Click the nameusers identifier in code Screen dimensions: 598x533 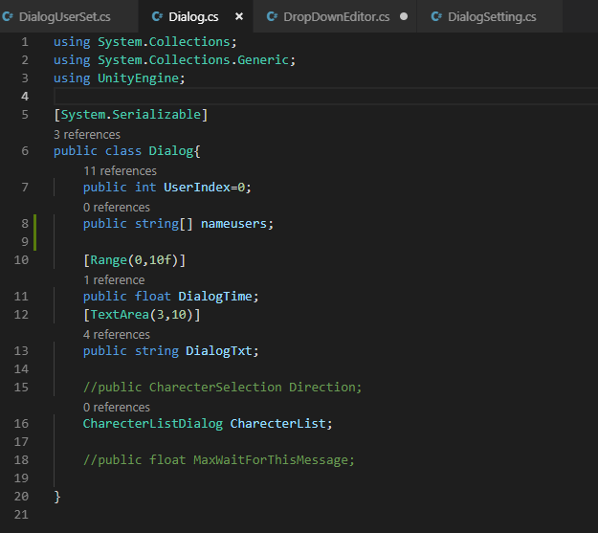point(237,224)
